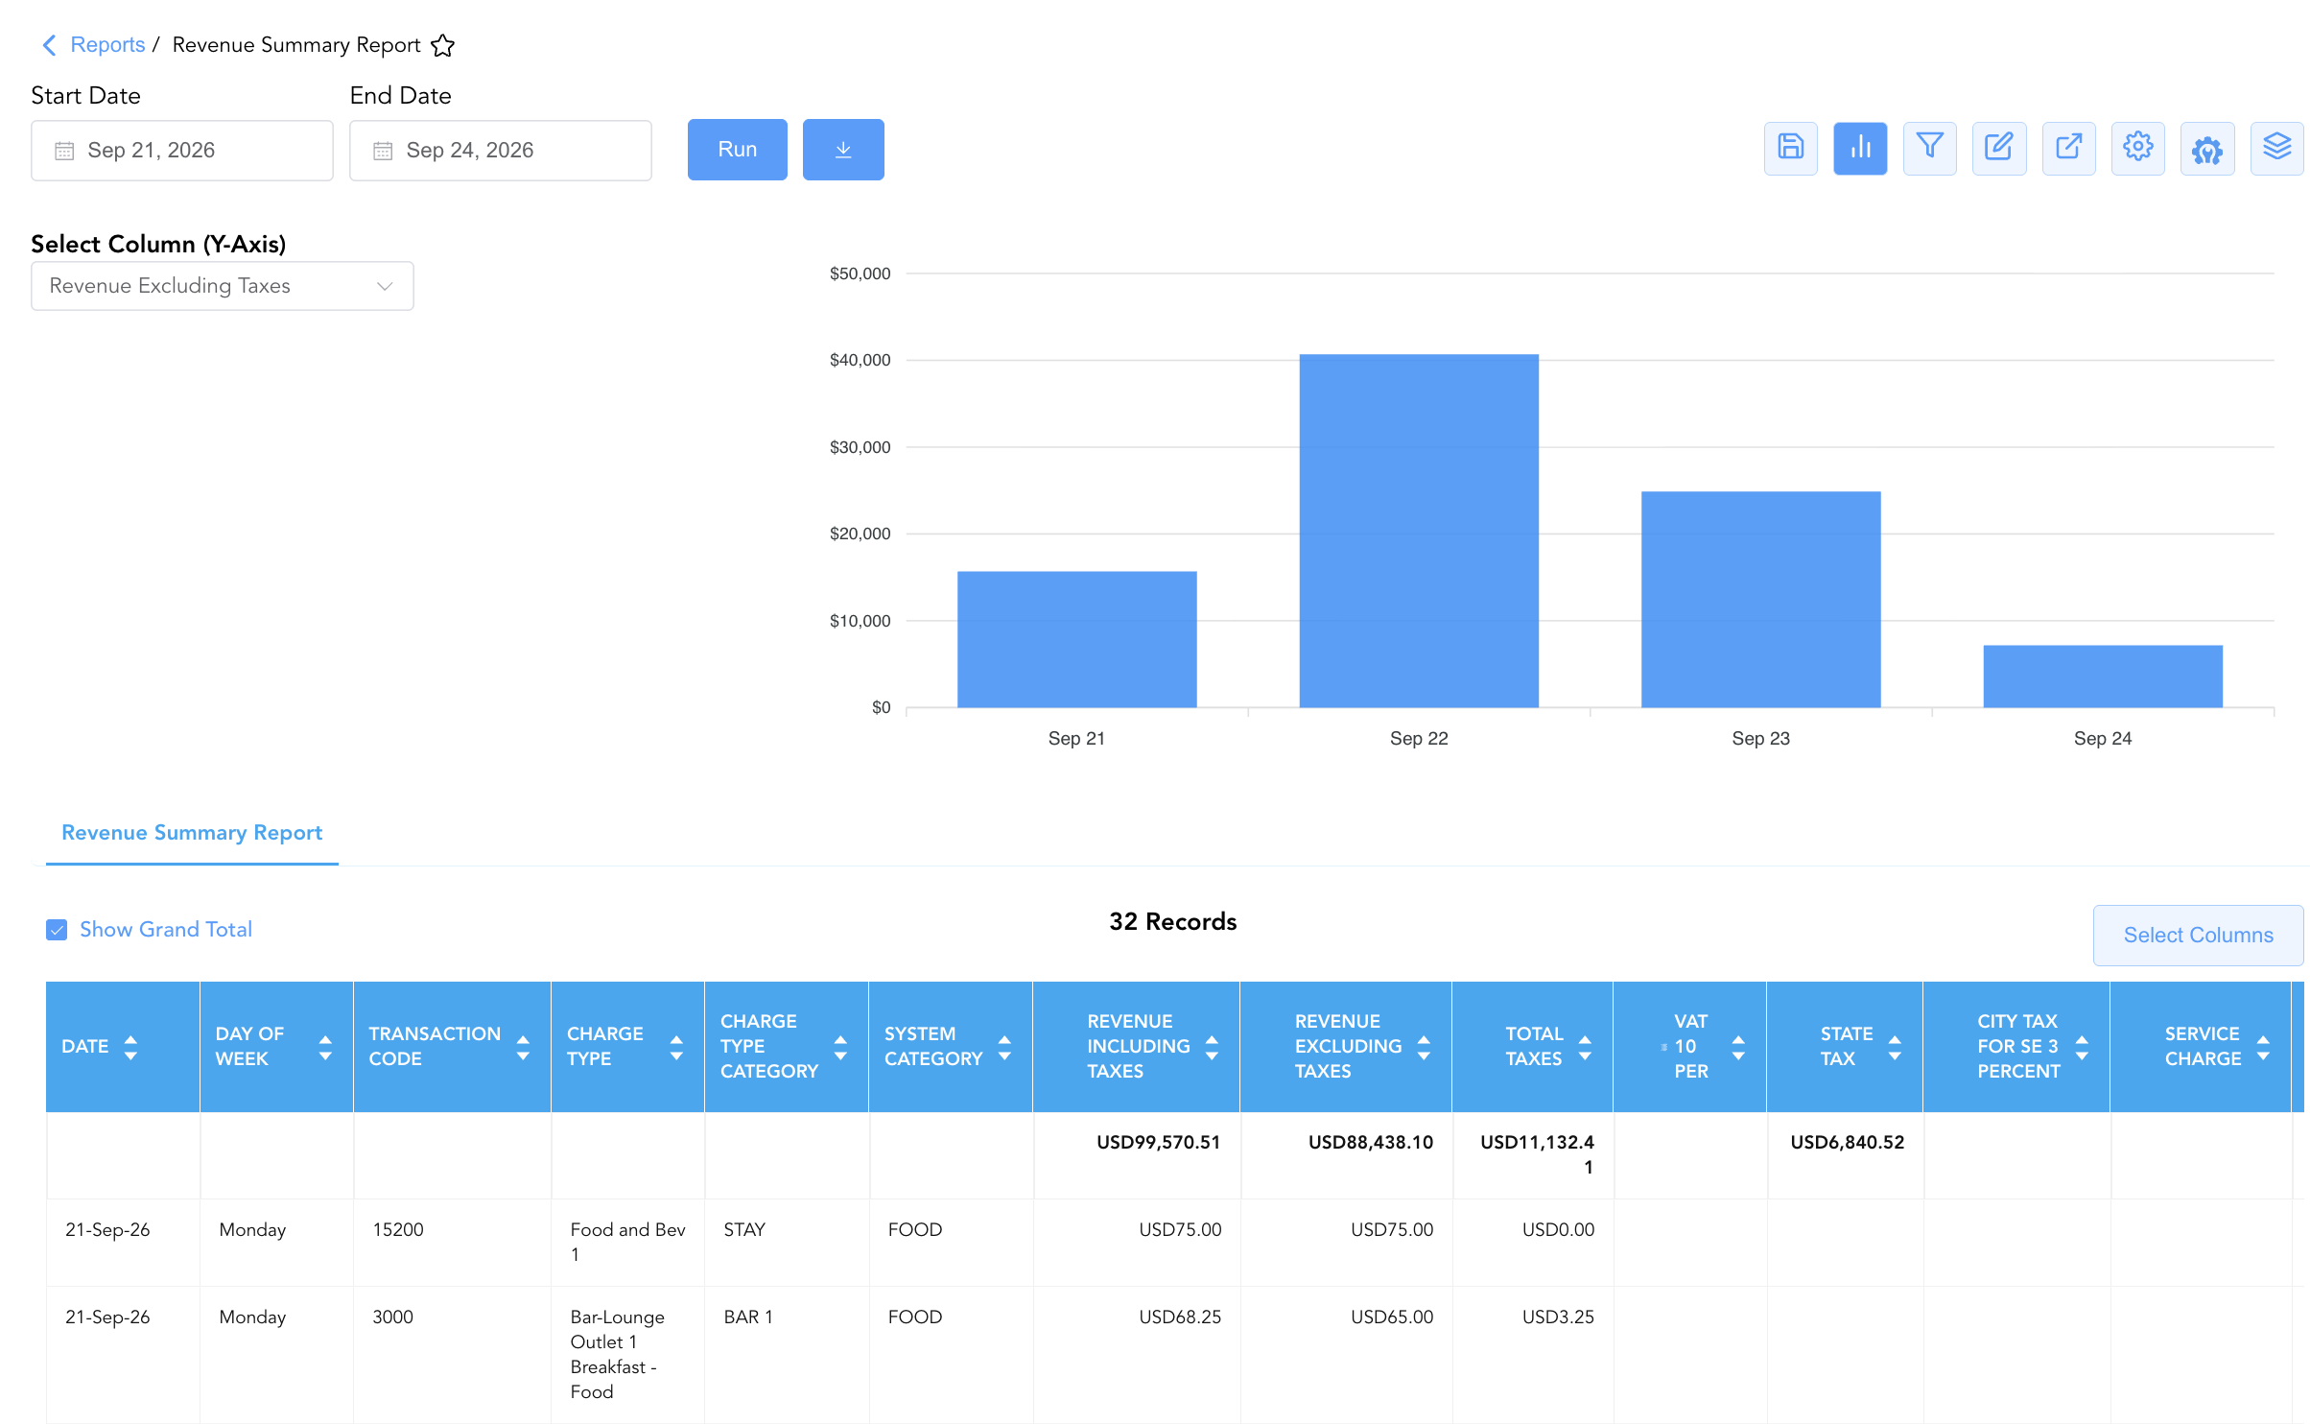Sort by TOTAL TAXES column
The image size is (2310, 1424).
coord(1585,1047)
